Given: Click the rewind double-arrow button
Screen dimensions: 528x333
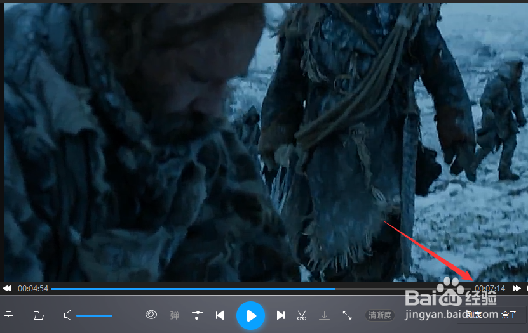Looking at the screenshot, I should (x=7, y=289).
